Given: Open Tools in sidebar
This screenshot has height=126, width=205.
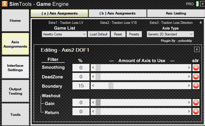Looking at the screenshot, I should click(15, 114).
